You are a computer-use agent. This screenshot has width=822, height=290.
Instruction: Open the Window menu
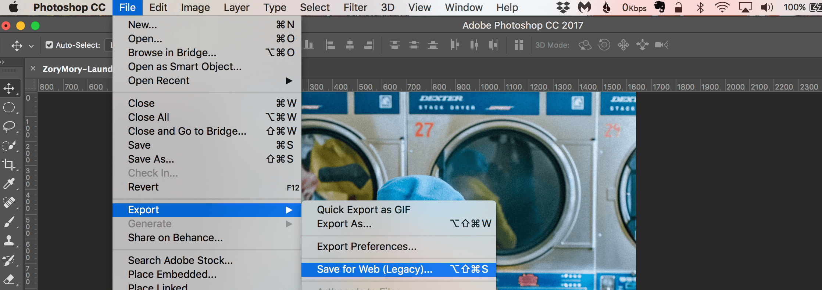coord(464,7)
